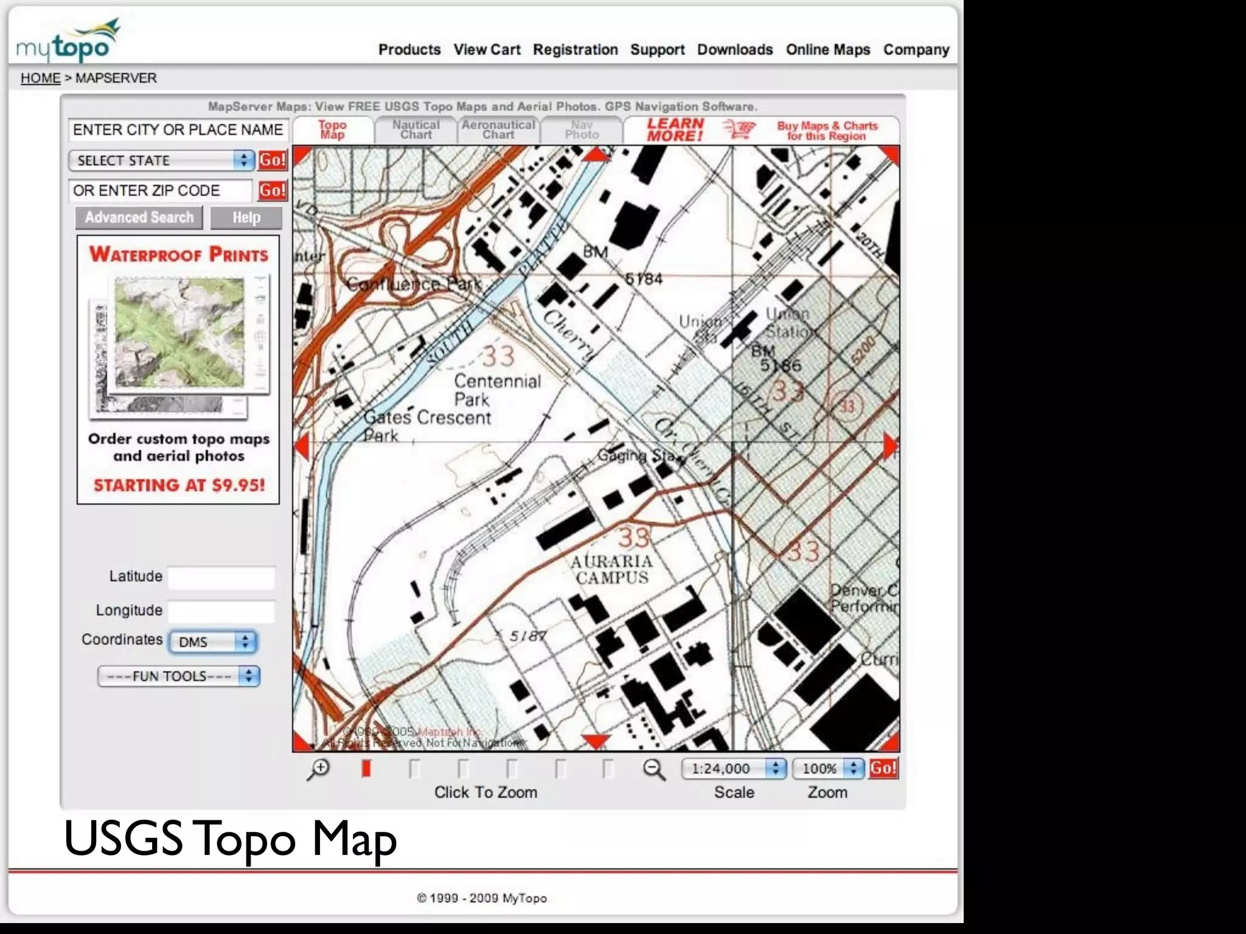Click the AURARIA CAMPUS label on the map

[x=611, y=569]
